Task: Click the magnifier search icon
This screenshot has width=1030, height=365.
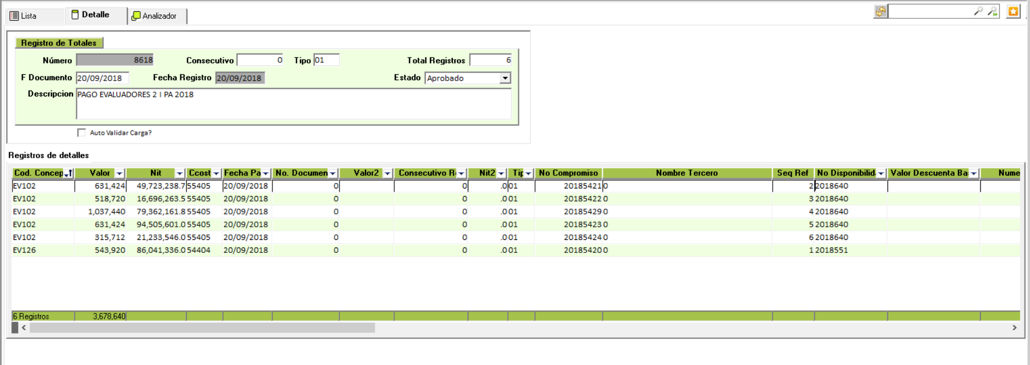Action: point(978,11)
